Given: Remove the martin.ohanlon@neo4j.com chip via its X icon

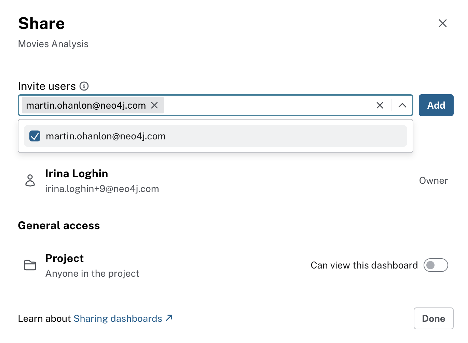Looking at the screenshot, I should pyautogui.click(x=154, y=105).
